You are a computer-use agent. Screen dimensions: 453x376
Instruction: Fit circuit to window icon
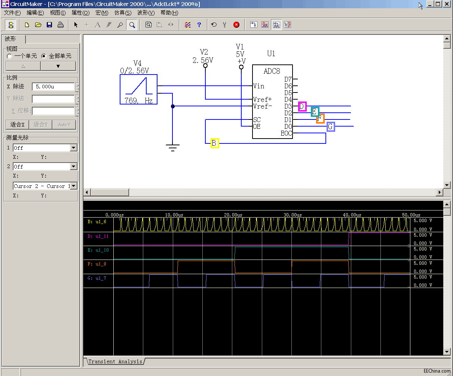tap(149, 25)
